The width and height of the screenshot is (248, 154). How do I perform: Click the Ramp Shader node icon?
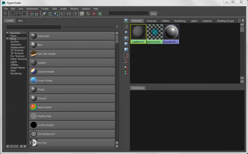[33, 107]
